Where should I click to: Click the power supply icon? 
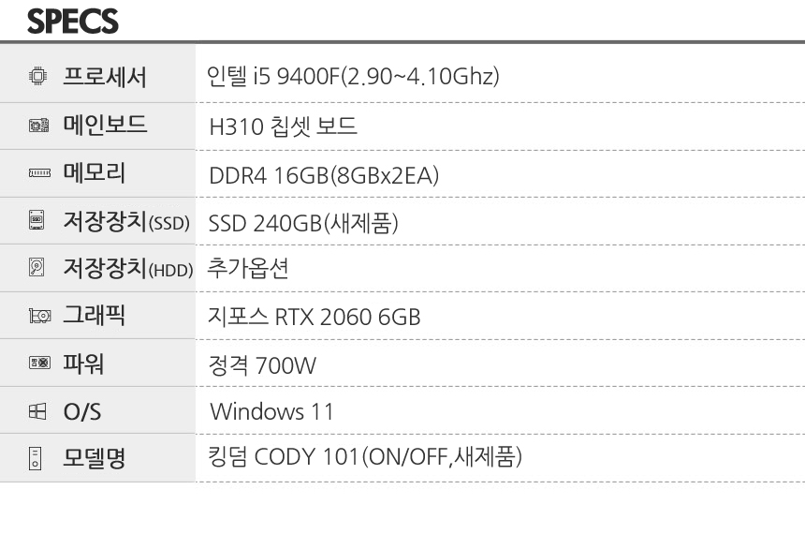(39, 363)
